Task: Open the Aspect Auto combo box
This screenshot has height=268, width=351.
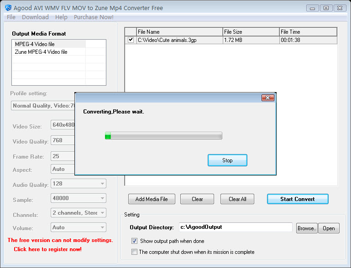Action: [63, 169]
